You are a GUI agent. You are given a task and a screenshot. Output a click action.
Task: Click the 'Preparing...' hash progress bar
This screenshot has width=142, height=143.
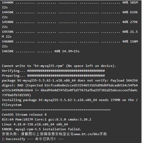66,76
